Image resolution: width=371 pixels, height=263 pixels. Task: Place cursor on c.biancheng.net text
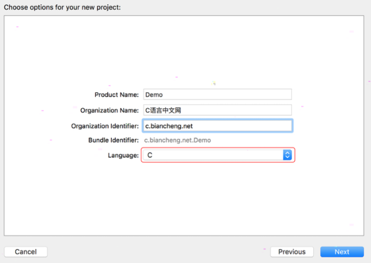169,126
